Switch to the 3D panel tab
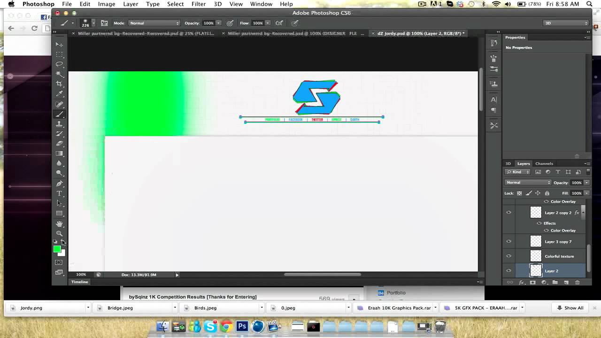The height and width of the screenshot is (338, 601). [508, 163]
